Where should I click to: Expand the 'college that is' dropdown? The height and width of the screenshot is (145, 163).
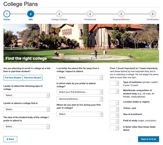click(x=27, y=109)
